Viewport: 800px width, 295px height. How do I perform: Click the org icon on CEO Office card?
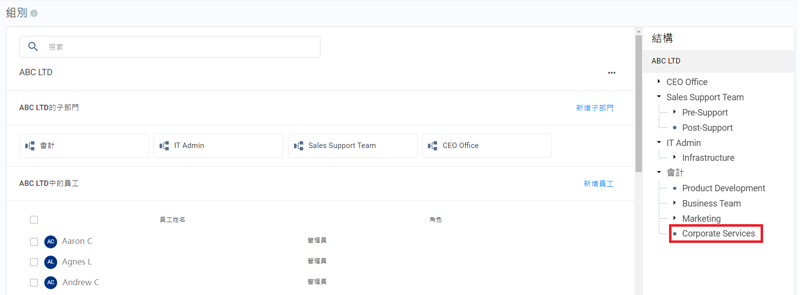click(433, 146)
